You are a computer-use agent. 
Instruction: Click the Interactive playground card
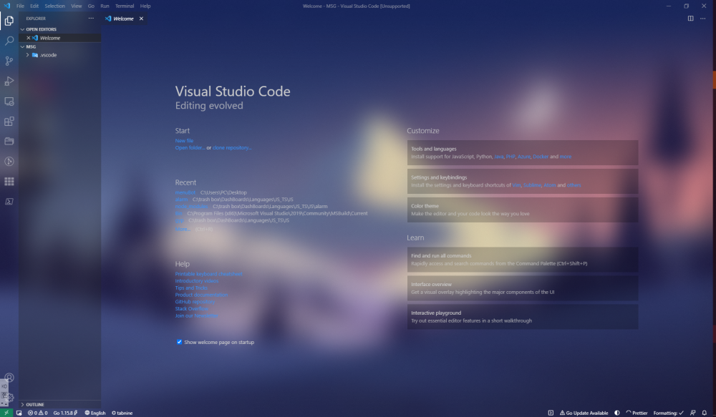coord(523,317)
